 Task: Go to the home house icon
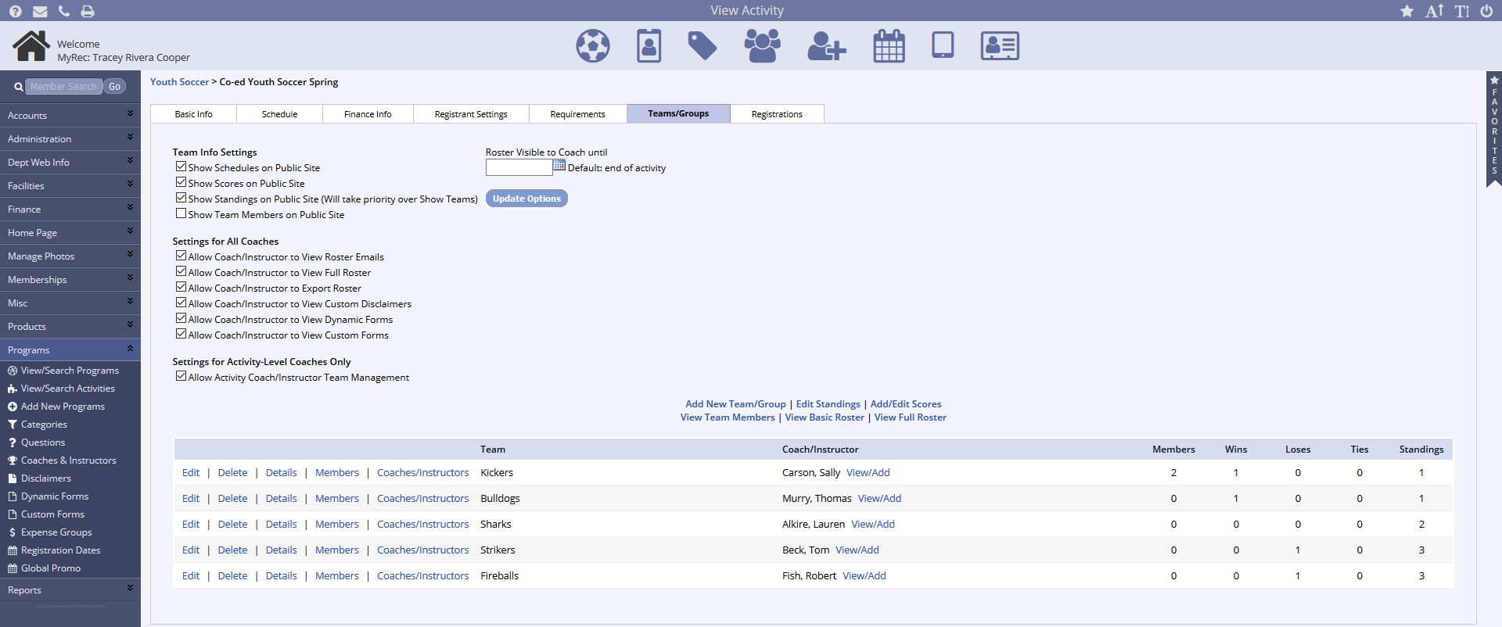point(31,46)
